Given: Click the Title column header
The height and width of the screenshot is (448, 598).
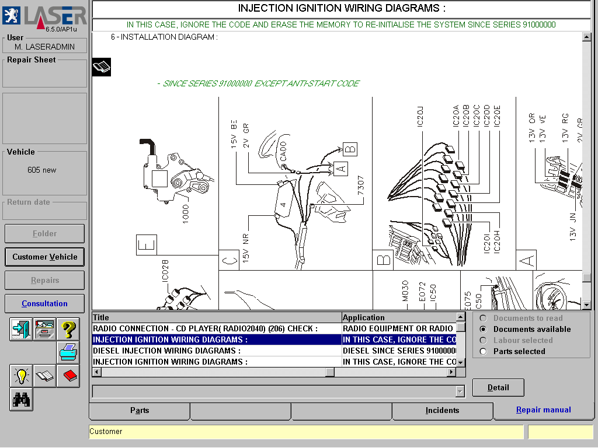Looking at the screenshot, I should pos(217,317).
